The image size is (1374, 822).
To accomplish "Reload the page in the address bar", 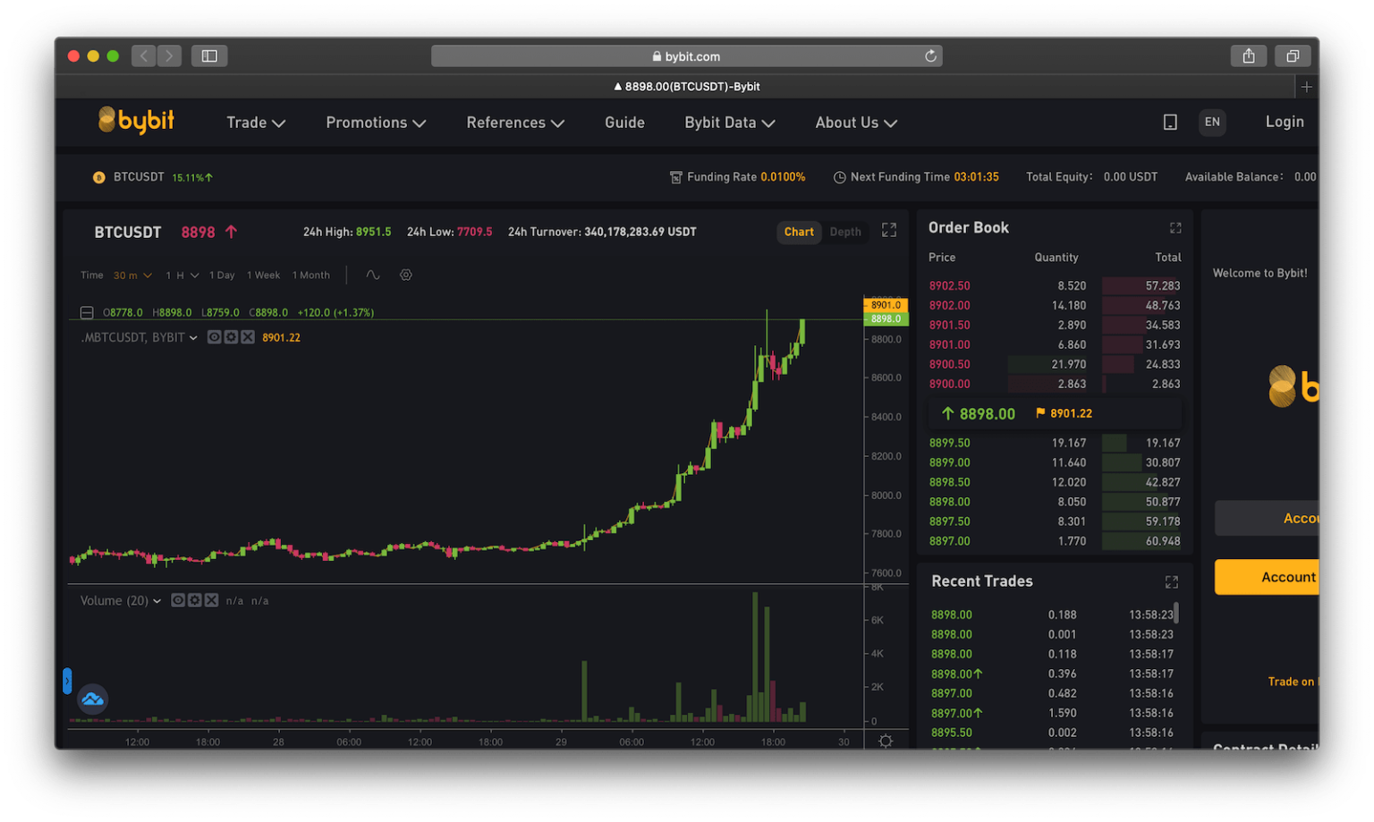I will pyautogui.click(x=930, y=55).
